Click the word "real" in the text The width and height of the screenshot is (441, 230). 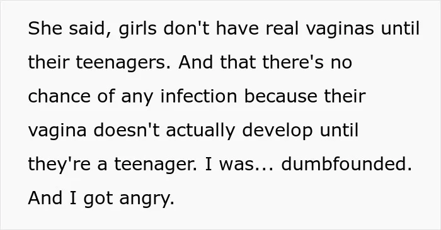(282, 28)
